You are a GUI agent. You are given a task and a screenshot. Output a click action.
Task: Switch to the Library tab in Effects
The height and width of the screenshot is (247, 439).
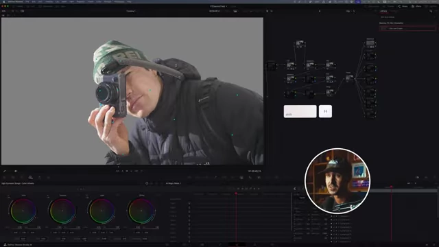383,11
